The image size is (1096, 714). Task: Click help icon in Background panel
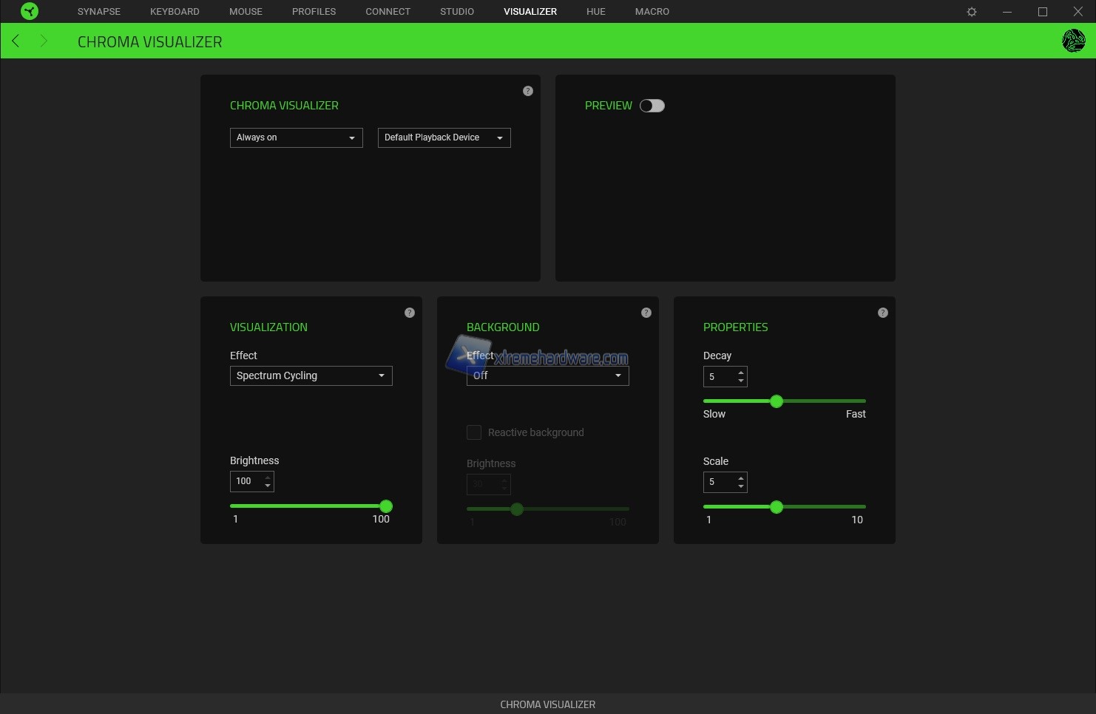coord(646,313)
